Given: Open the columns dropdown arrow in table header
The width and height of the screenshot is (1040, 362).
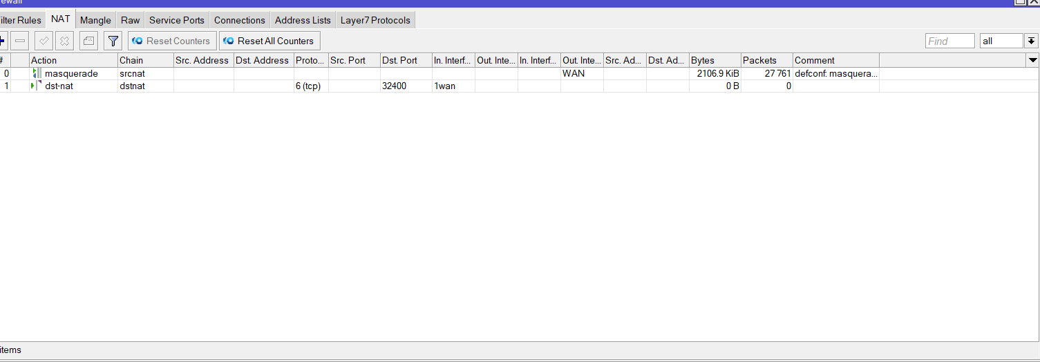Looking at the screenshot, I should [x=1032, y=60].
